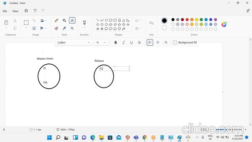
Task: Click the Undo arrow
Action: click(35, 11)
